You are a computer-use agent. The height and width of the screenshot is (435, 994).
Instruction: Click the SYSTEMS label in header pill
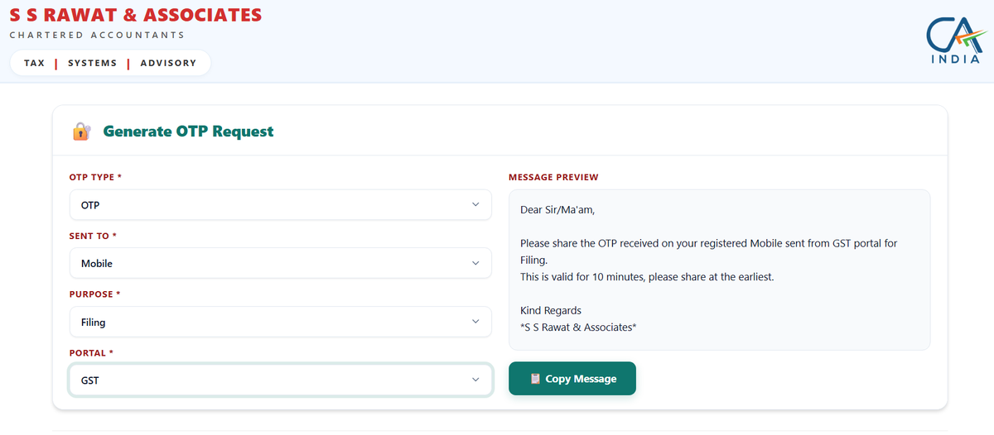pyautogui.click(x=93, y=63)
